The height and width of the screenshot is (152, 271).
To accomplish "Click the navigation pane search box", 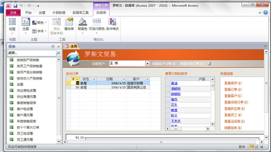I will click(x=32, y=53).
